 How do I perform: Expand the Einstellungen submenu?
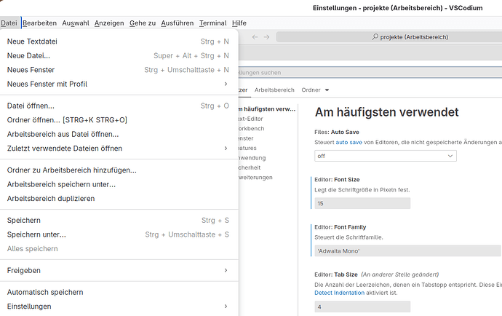click(119, 306)
